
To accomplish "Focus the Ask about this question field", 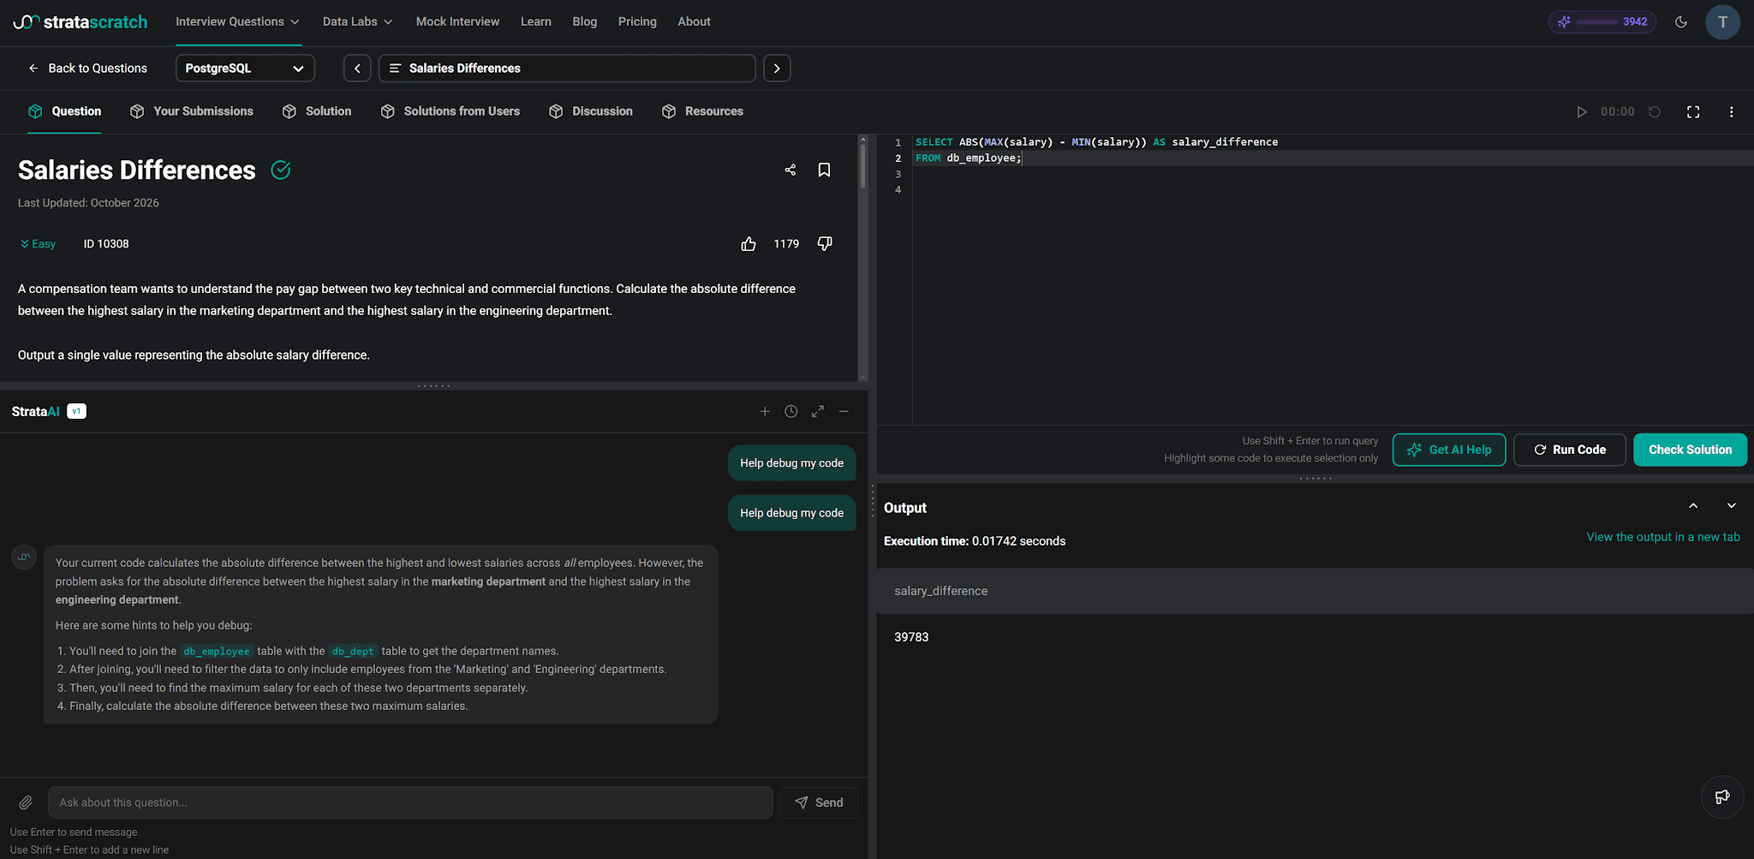I will point(410,802).
